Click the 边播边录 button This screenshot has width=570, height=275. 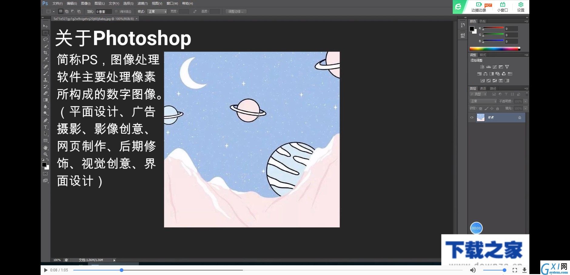point(479,7)
